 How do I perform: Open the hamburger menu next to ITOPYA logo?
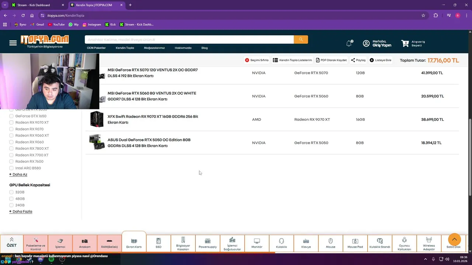[13, 43]
